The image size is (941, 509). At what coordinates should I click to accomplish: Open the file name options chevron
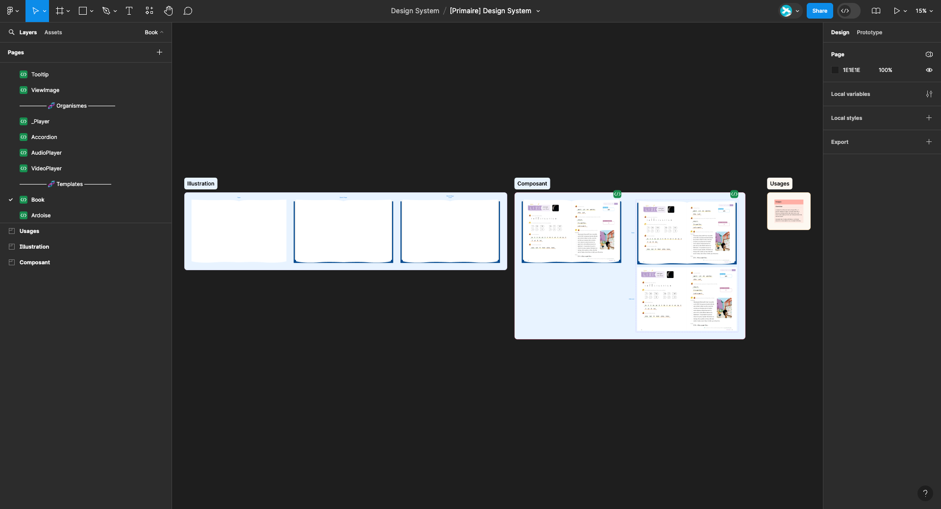(x=538, y=11)
